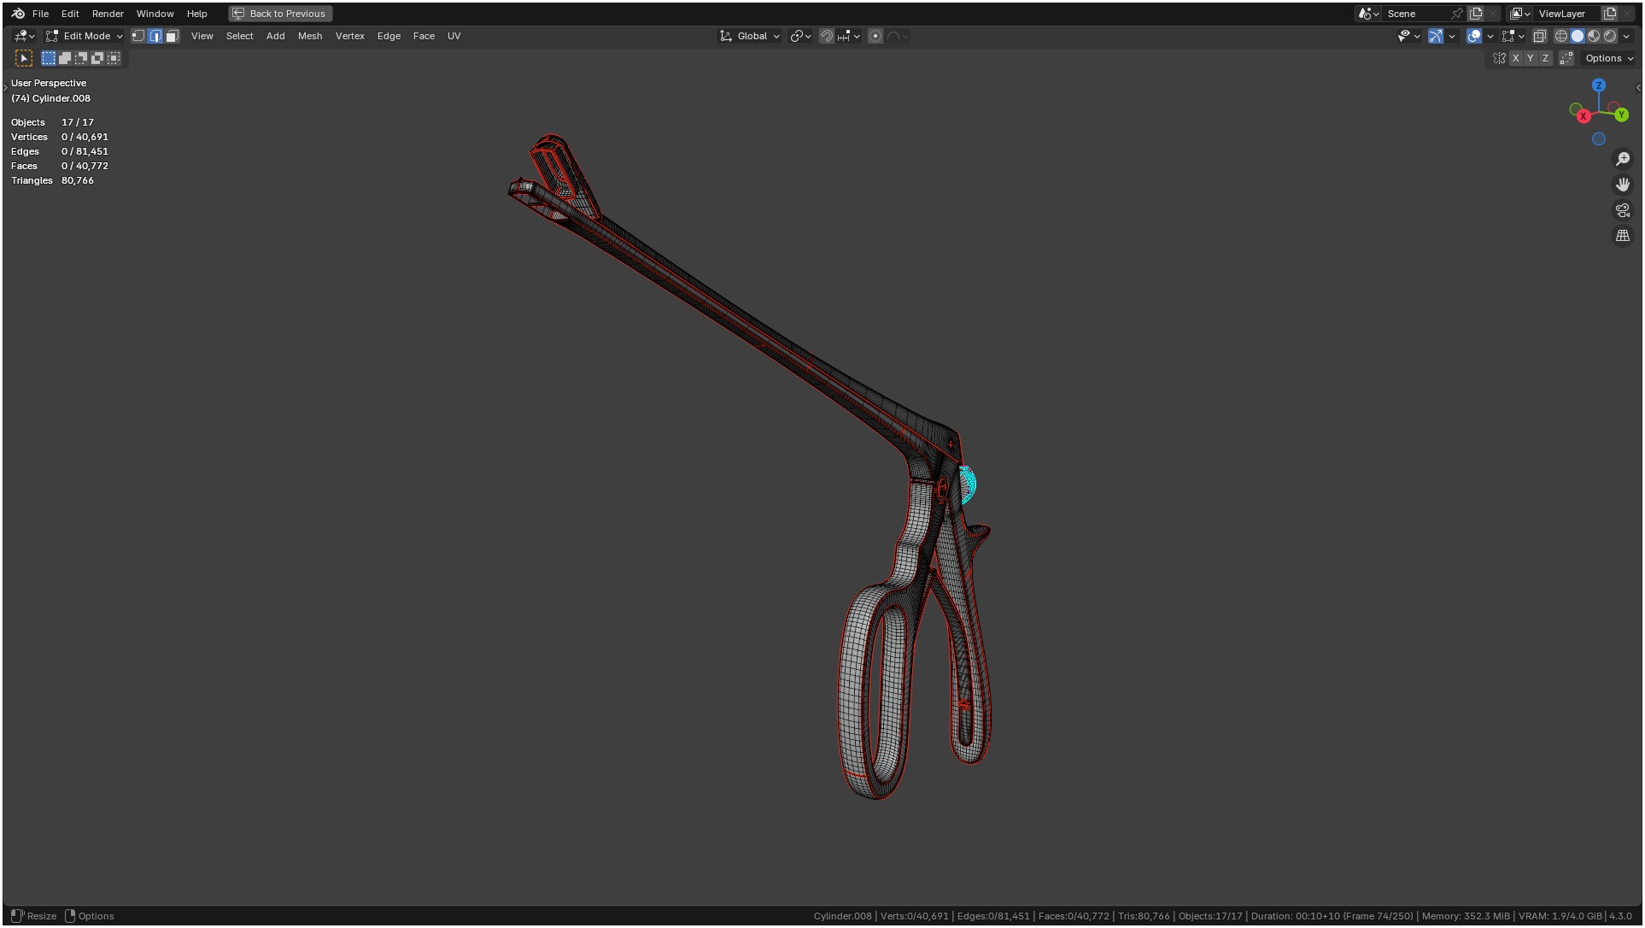This screenshot has height=928, width=1645.
Task: Toggle proportional editing
Action: click(875, 36)
